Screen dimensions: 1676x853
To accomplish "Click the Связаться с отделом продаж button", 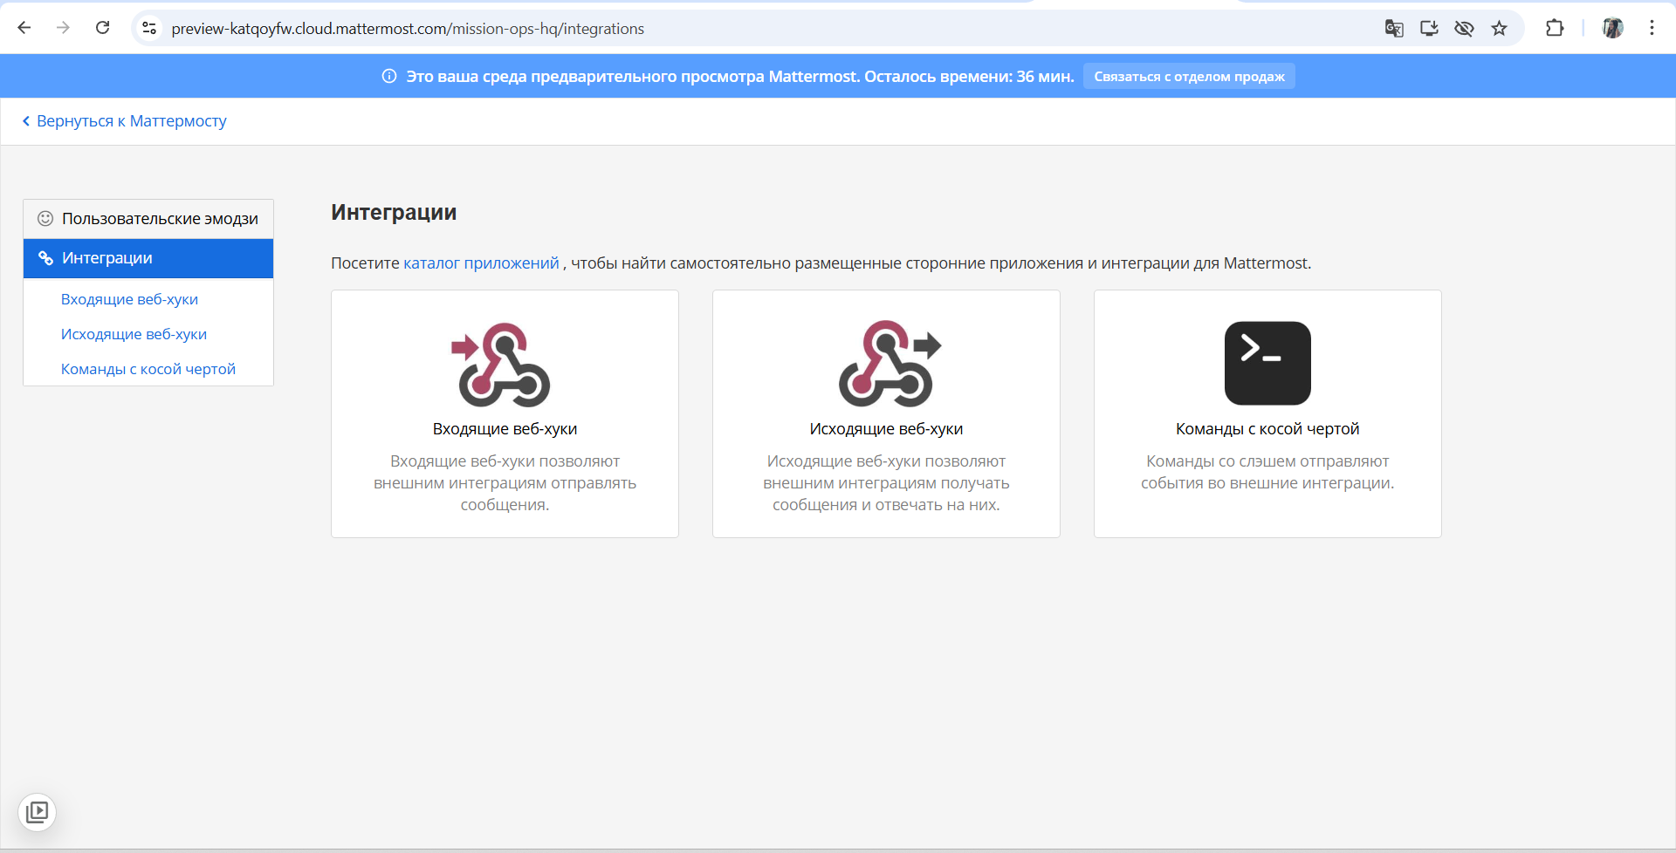I will coord(1189,77).
